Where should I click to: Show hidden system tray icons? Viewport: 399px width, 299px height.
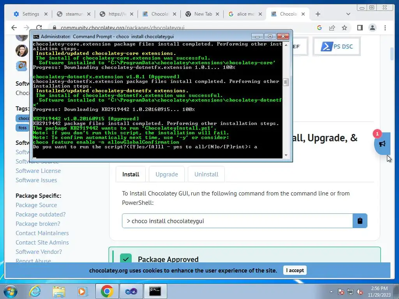click(x=331, y=292)
